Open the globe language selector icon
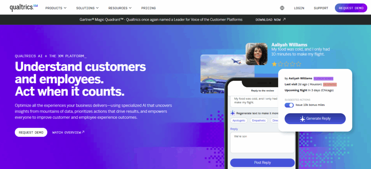The height and width of the screenshot is (169, 371). [282, 8]
